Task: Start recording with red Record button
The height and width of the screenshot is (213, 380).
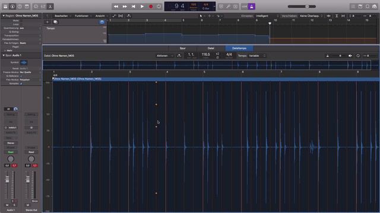Action: 151,7
